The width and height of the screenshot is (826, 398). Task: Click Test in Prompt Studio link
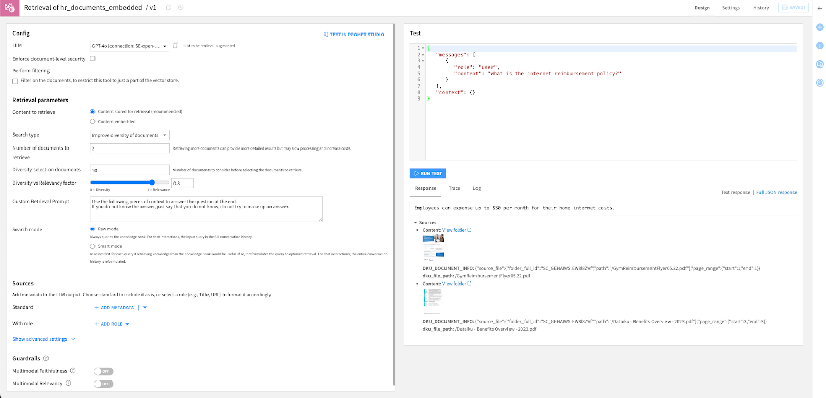354,35
